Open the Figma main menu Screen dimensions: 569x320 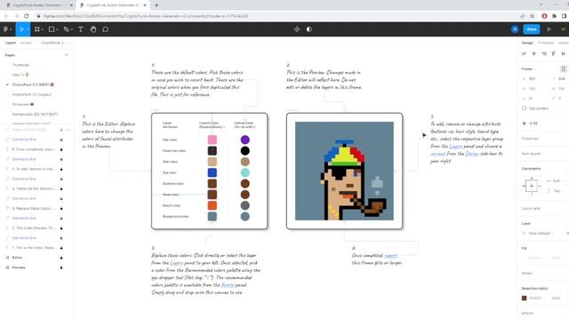tap(7, 29)
